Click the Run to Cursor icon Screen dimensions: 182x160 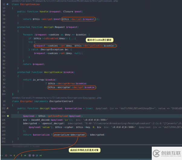25,155
